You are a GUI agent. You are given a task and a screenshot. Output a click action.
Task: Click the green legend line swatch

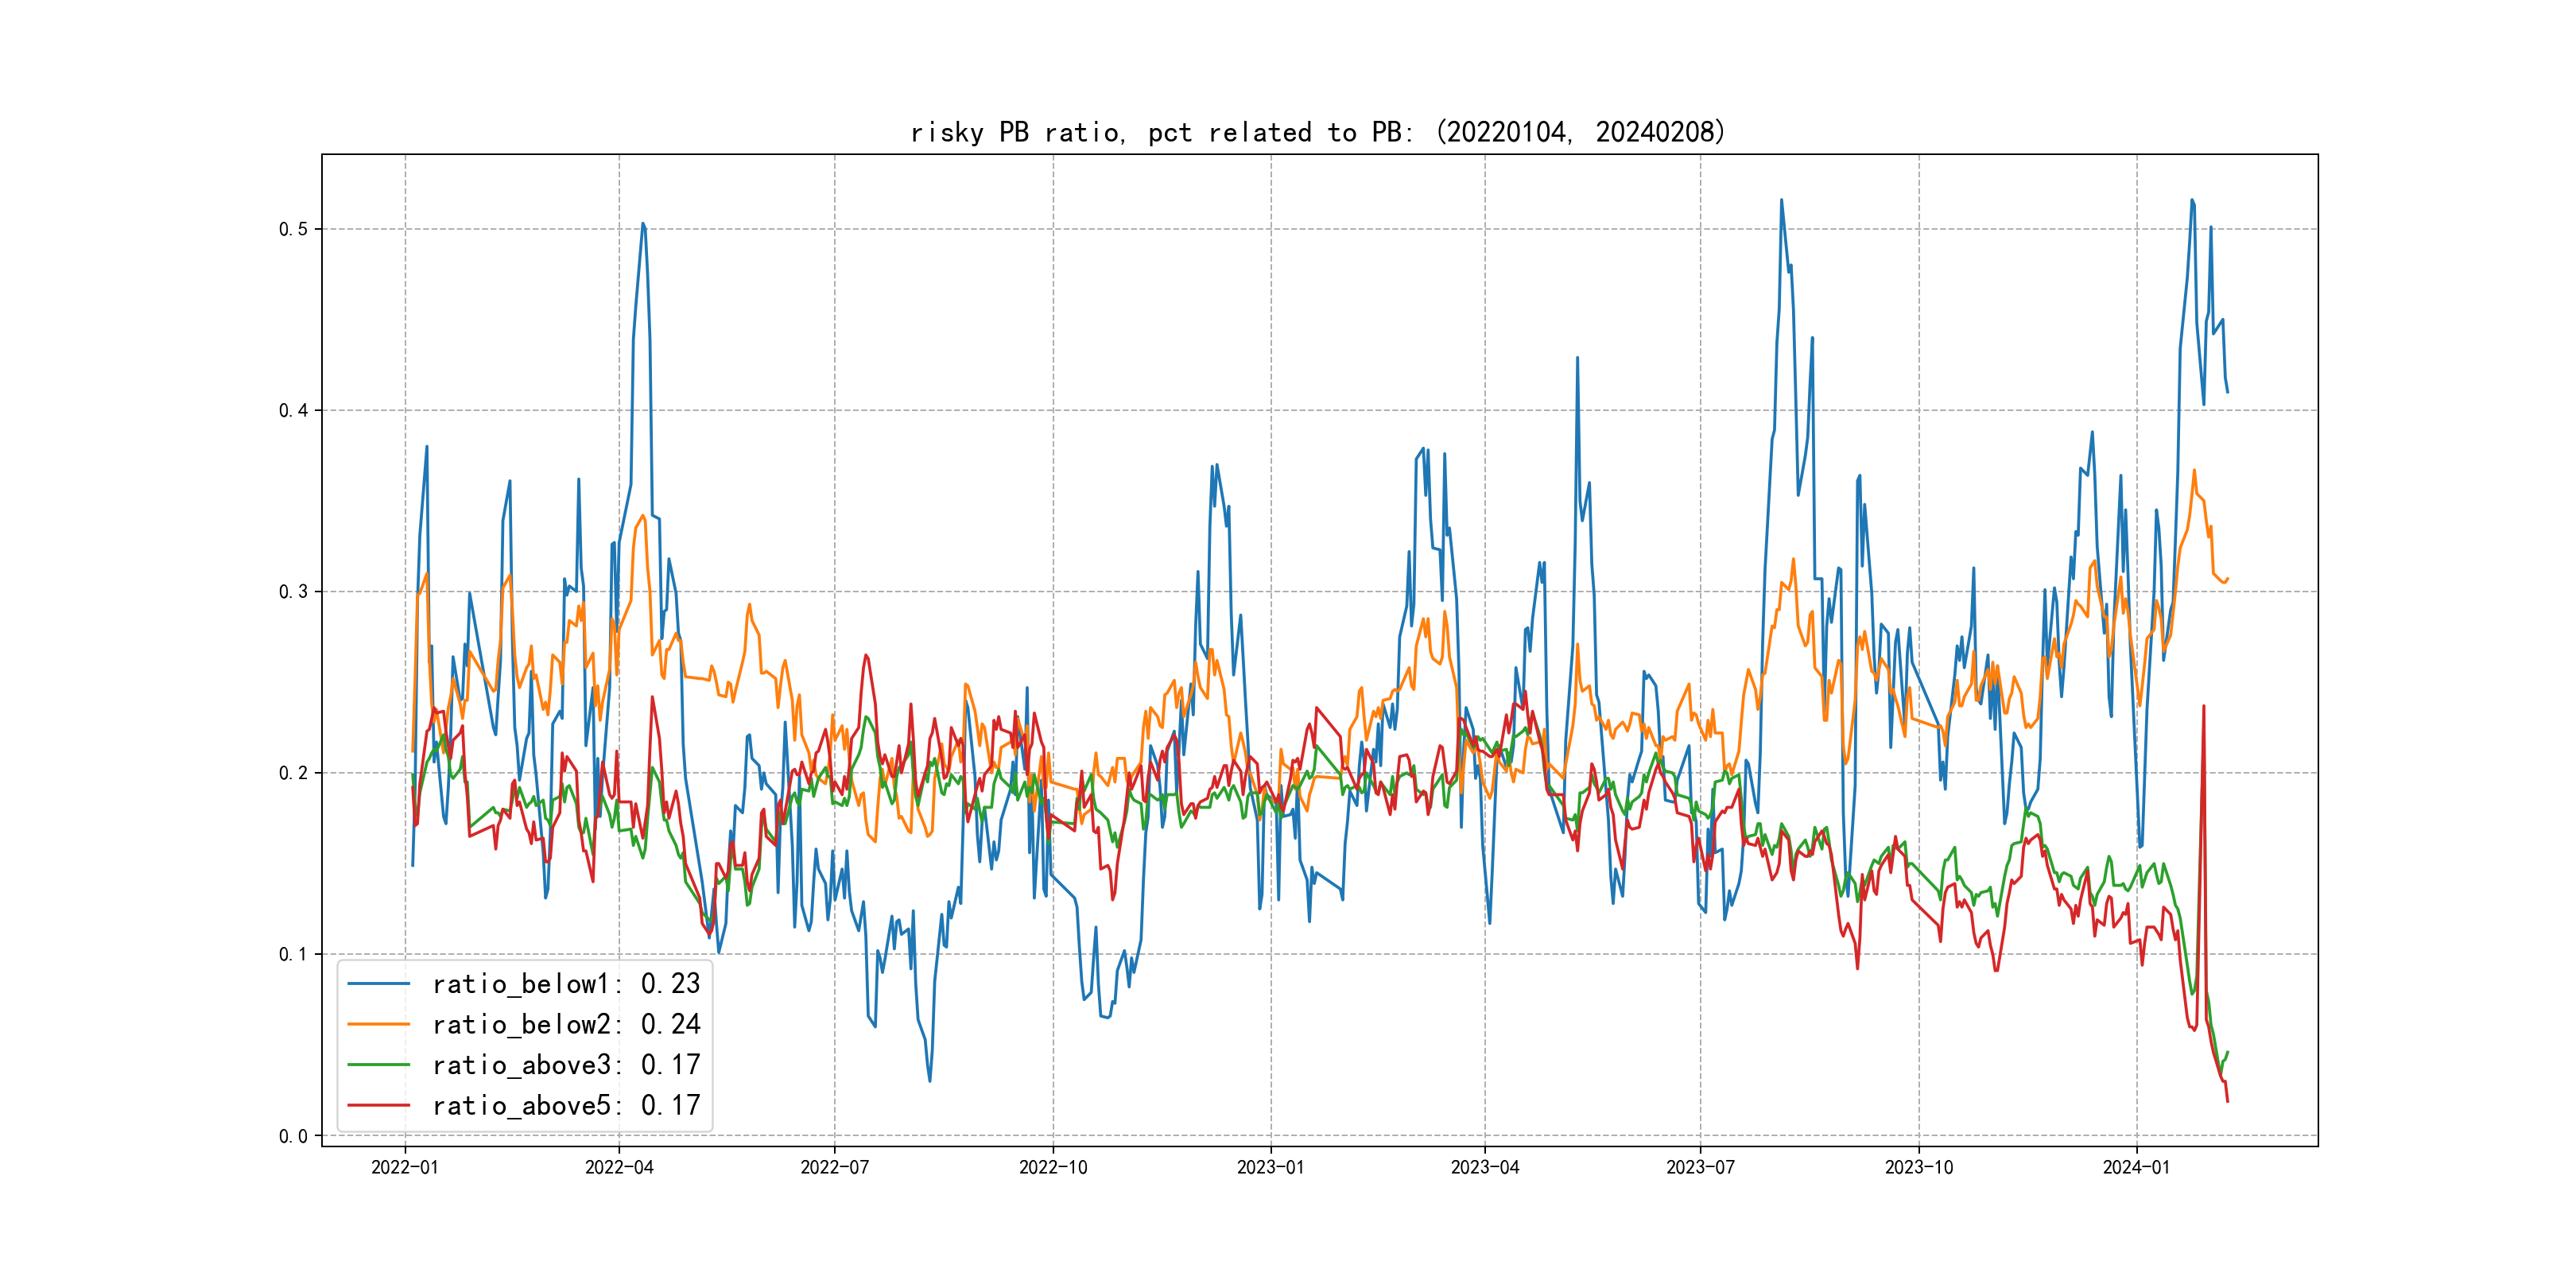coord(378,1065)
